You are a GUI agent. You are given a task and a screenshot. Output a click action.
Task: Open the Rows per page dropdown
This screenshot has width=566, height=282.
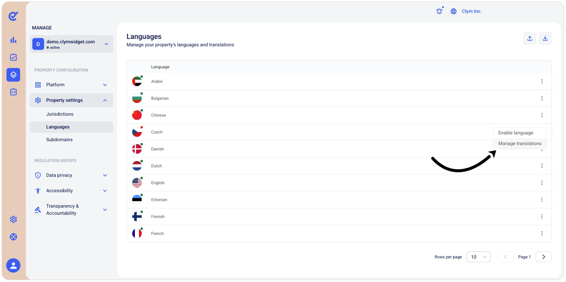478,257
